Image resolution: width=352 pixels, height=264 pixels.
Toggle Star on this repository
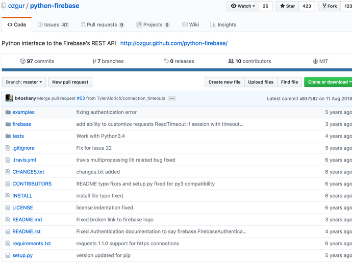287,6
